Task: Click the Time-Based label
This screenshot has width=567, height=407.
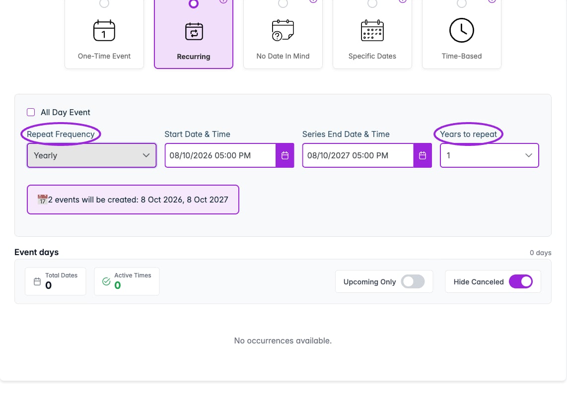Action: 461,56
